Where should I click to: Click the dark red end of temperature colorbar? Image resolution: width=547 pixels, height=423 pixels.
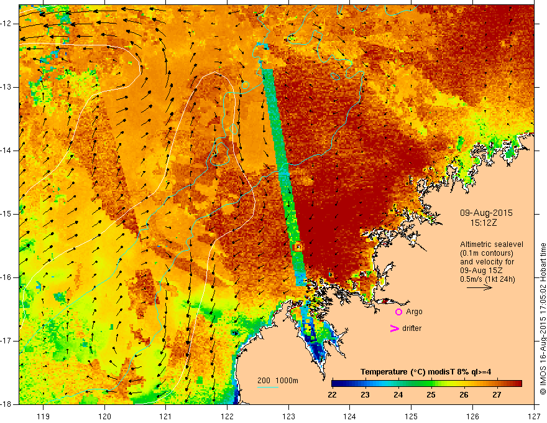[518, 384]
